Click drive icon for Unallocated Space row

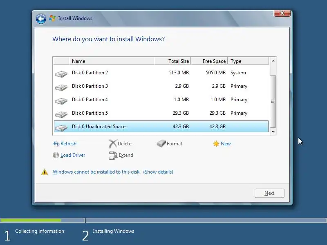pyautogui.click(x=61, y=128)
